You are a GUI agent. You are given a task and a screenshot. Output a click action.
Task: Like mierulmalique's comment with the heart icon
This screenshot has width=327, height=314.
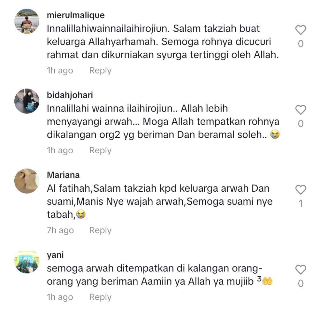point(300,30)
